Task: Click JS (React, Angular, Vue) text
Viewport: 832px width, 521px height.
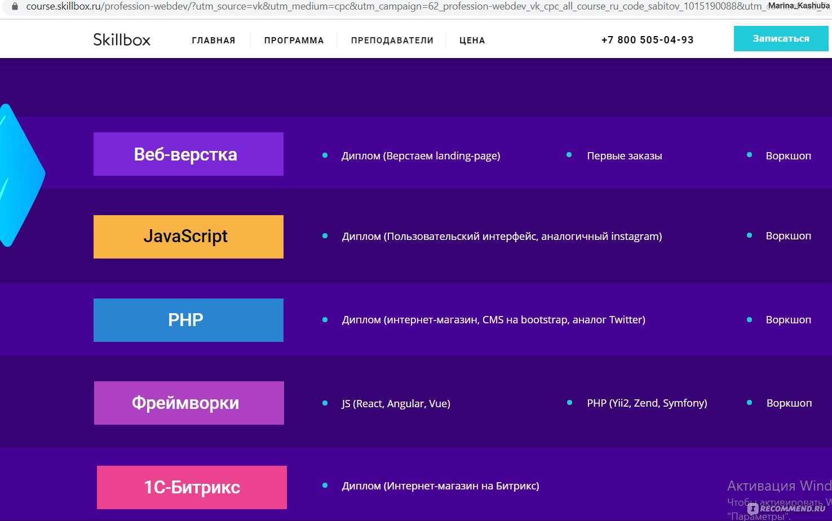Action: (396, 404)
